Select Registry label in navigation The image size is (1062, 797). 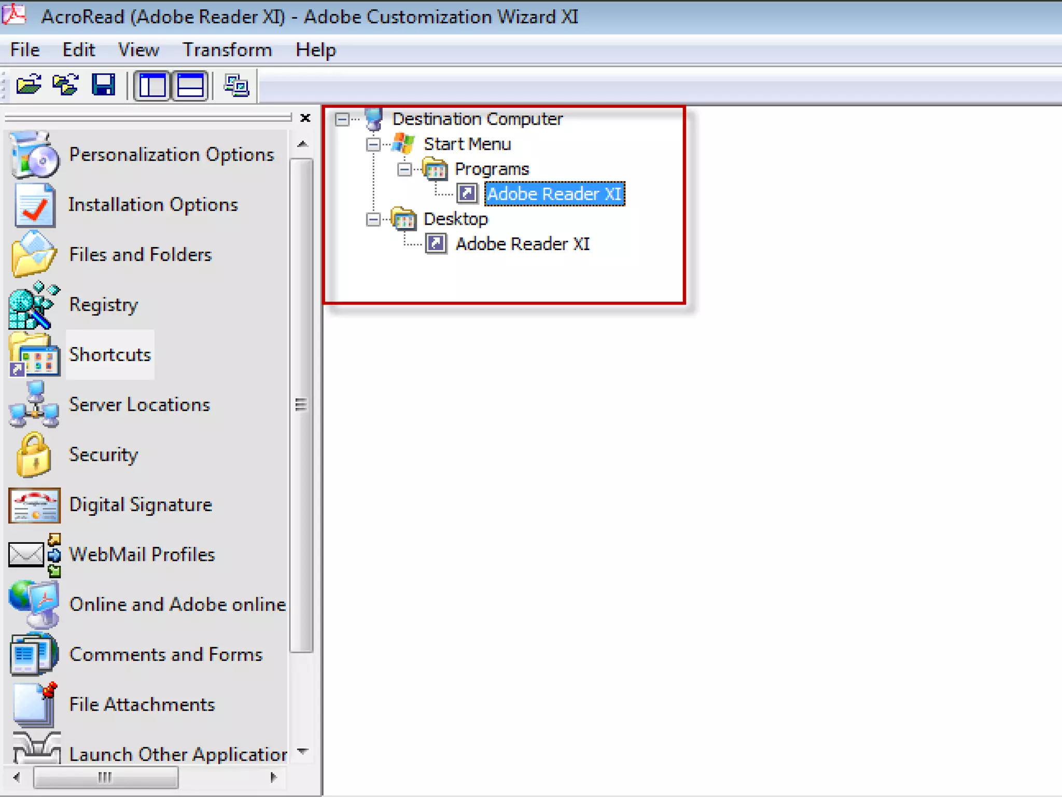[104, 305]
